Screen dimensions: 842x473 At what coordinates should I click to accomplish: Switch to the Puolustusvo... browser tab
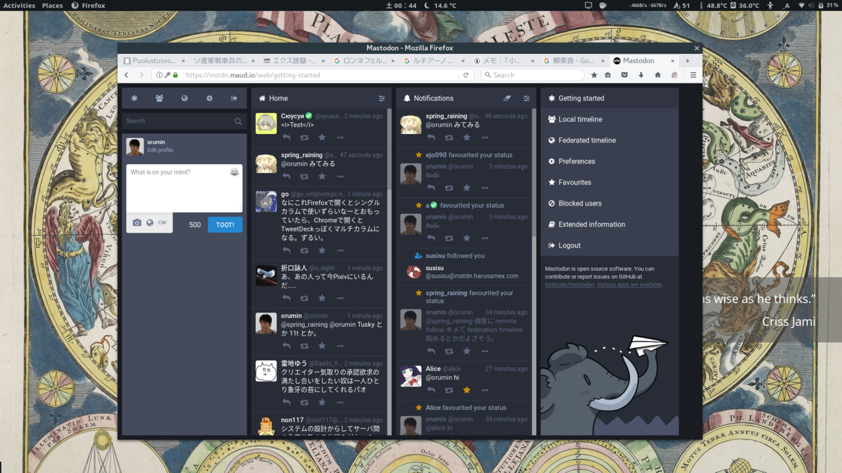[x=154, y=60]
